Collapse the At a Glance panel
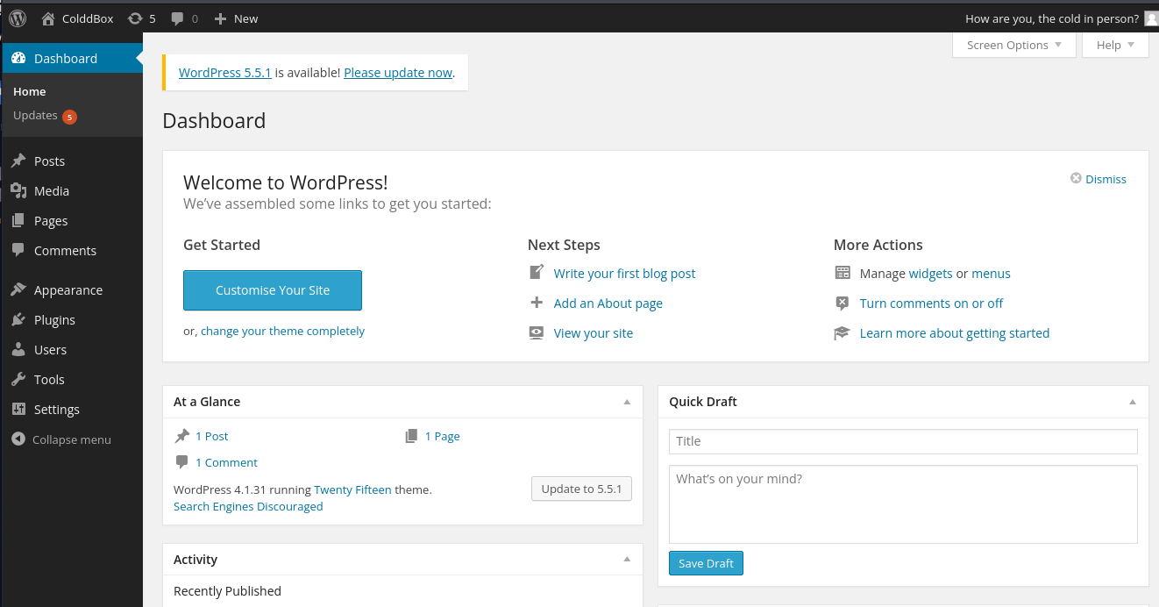 click(x=627, y=402)
